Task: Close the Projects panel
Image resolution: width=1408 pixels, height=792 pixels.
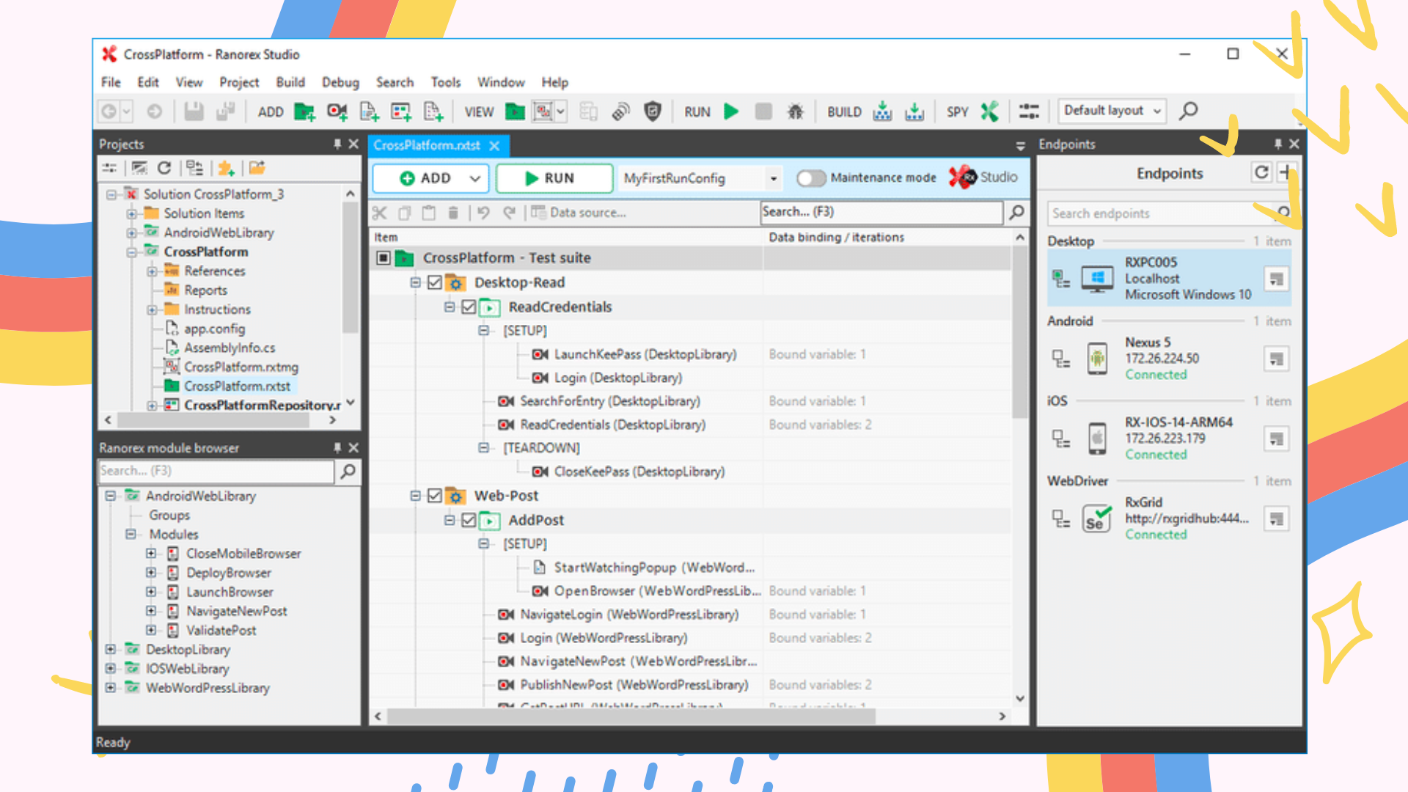Action: click(x=353, y=144)
